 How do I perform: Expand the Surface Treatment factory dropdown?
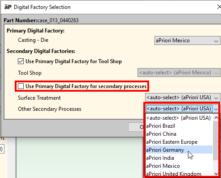point(183,97)
